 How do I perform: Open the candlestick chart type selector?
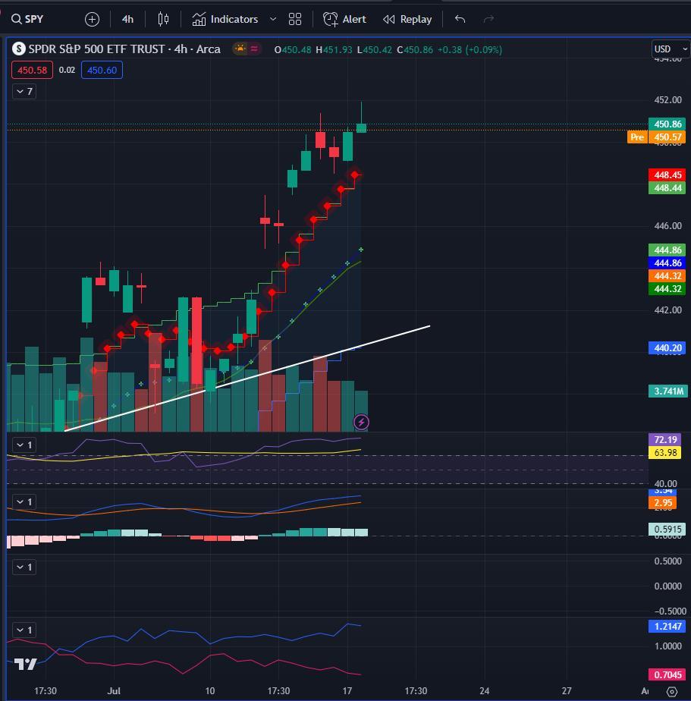click(163, 19)
